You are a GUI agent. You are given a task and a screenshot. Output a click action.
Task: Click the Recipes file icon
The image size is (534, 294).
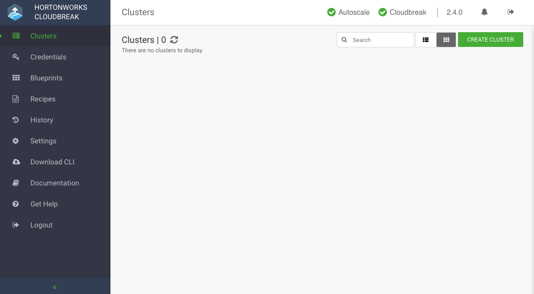tap(16, 99)
